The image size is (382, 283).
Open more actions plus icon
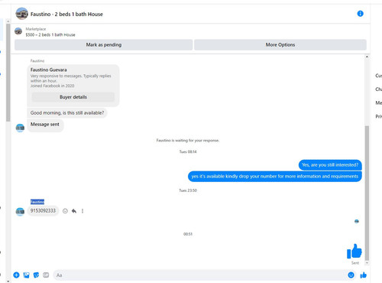(x=16, y=275)
